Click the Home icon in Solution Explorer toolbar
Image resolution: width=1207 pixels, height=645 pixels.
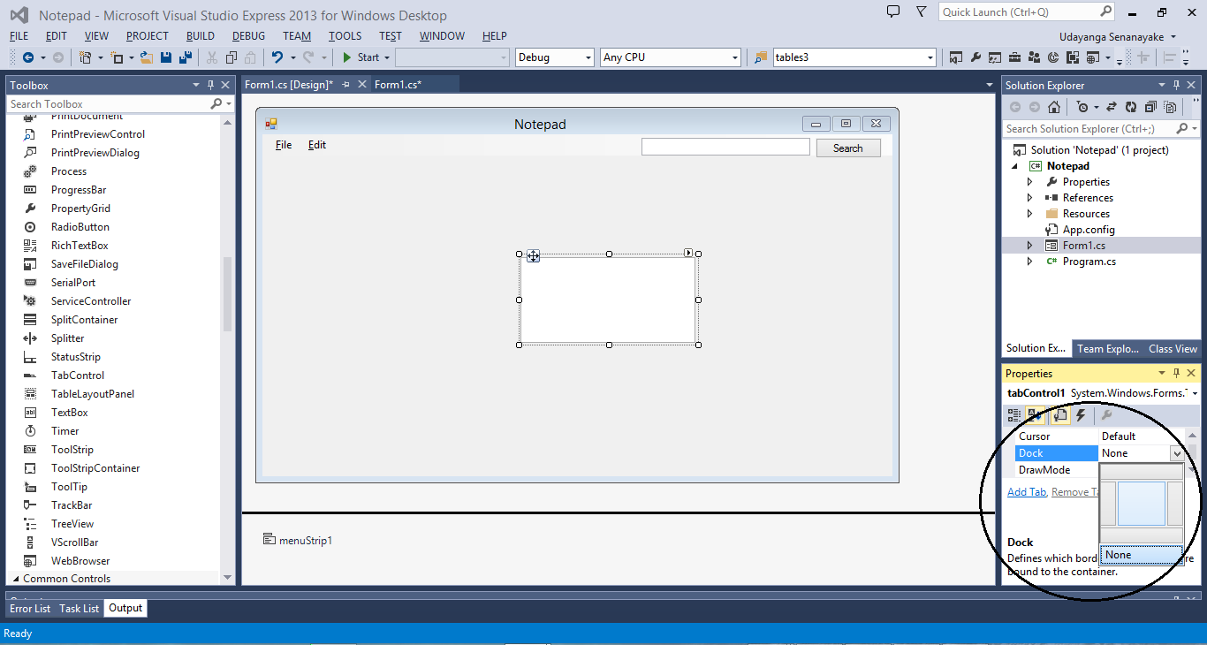click(1052, 108)
